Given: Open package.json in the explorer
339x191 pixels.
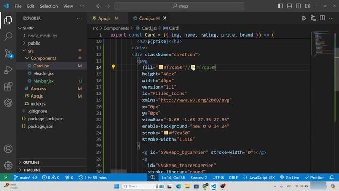Looking at the screenshot, I should pyautogui.click(x=40, y=126).
